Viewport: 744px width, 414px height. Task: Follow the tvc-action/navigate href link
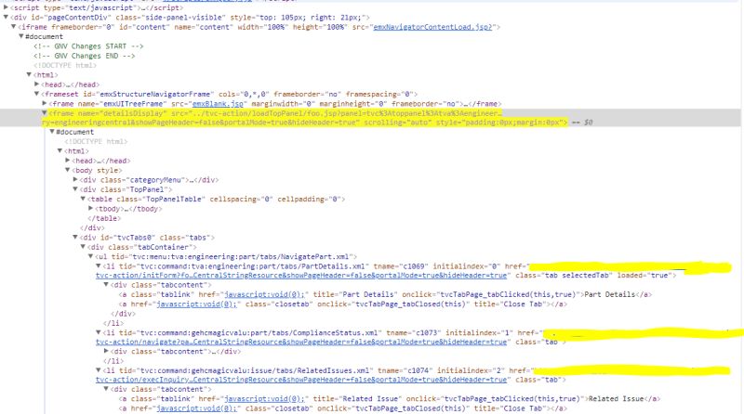pyautogui.click(x=301, y=342)
